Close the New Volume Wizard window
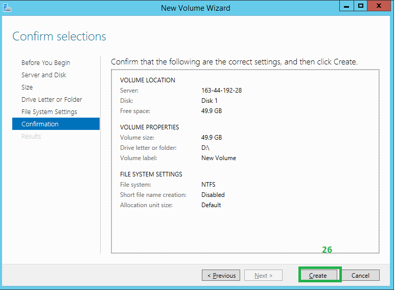Image resolution: width=395 pixels, height=290 pixels. point(379,6)
